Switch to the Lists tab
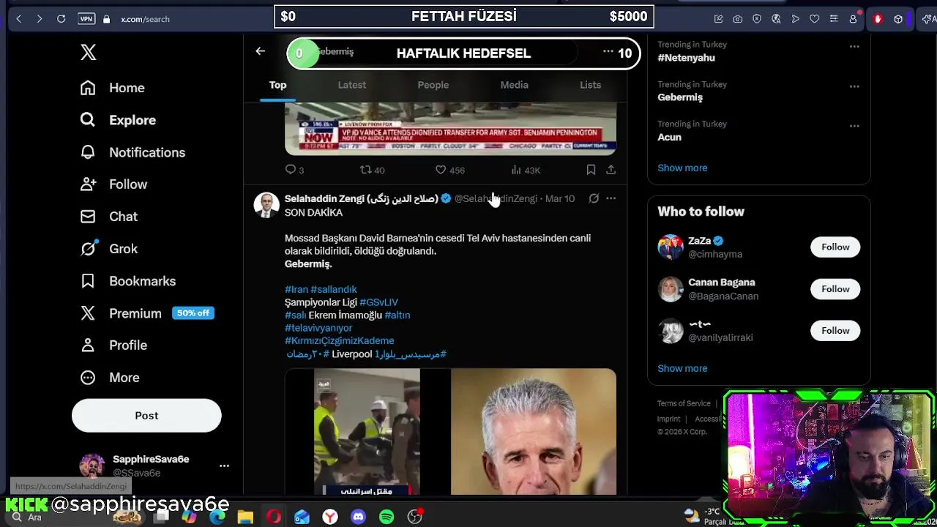The width and height of the screenshot is (937, 527). (x=590, y=85)
